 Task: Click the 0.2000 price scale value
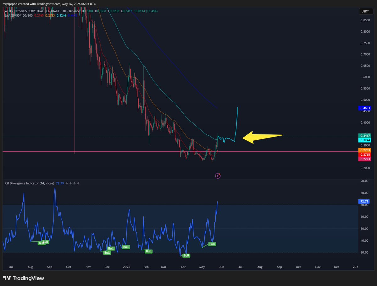(365, 168)
